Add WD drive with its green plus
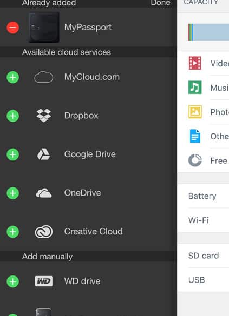The width and height of the screenshot is (229, 316). [x=13, y=281]
